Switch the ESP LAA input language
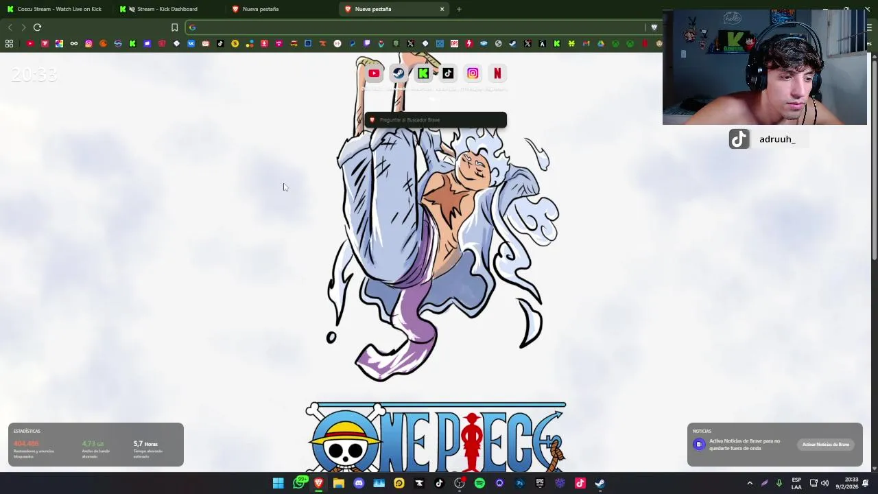Screen dimensions: 878x494 tap(796, 483)
